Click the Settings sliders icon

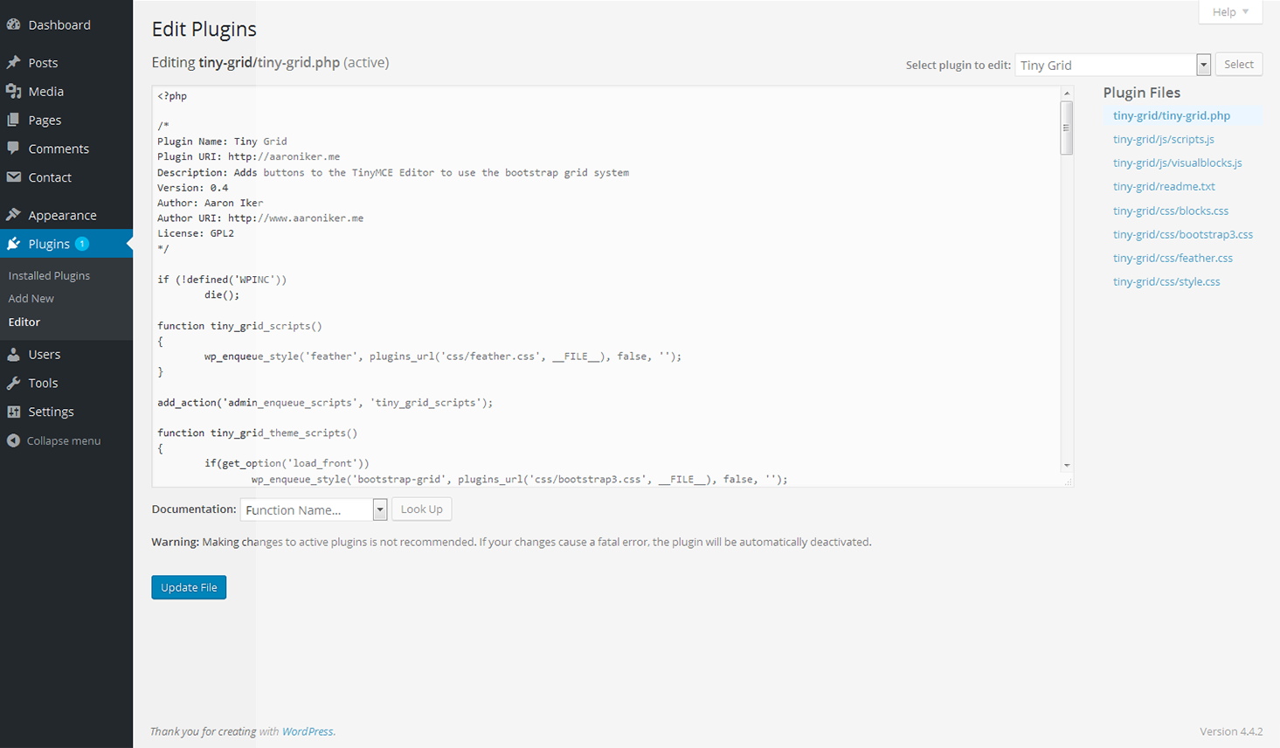[14, 412]
